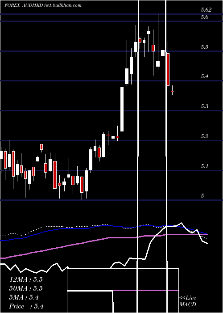Click the 5.1 price axis label

click(x=204, y=166)
